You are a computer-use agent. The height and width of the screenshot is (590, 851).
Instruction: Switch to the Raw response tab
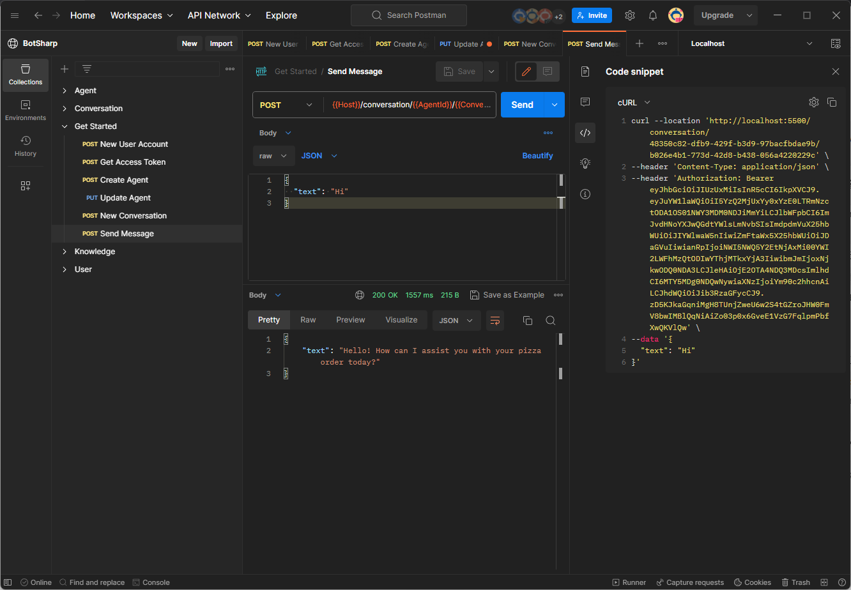(308, 320)
